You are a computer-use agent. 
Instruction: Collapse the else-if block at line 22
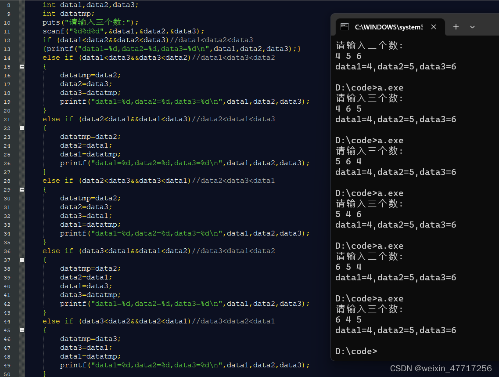coord(22,128)
